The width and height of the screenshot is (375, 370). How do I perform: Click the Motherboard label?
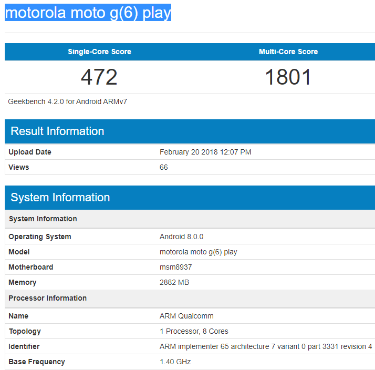coord(31,267)
